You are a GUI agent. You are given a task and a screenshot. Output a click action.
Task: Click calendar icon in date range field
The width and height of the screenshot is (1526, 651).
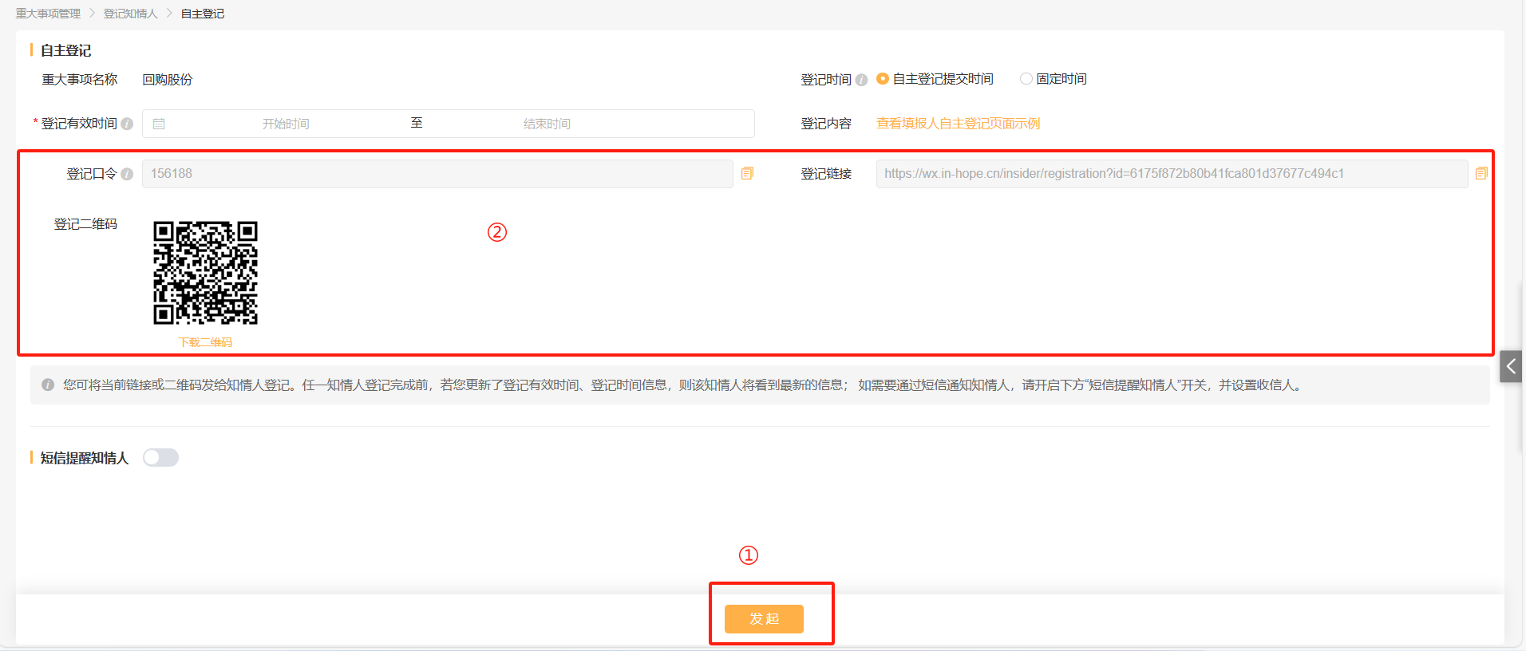pyautogui.click(x=159, y=124)
